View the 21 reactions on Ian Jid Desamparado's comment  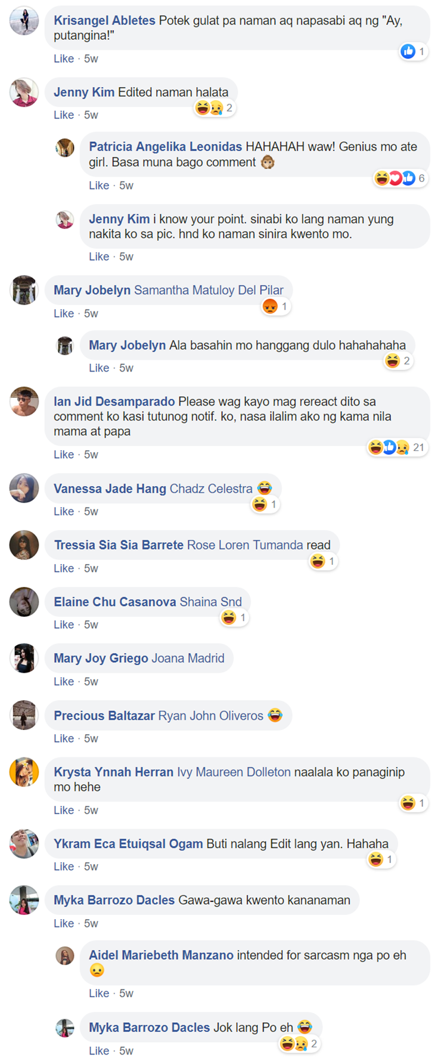coord(396,447)
